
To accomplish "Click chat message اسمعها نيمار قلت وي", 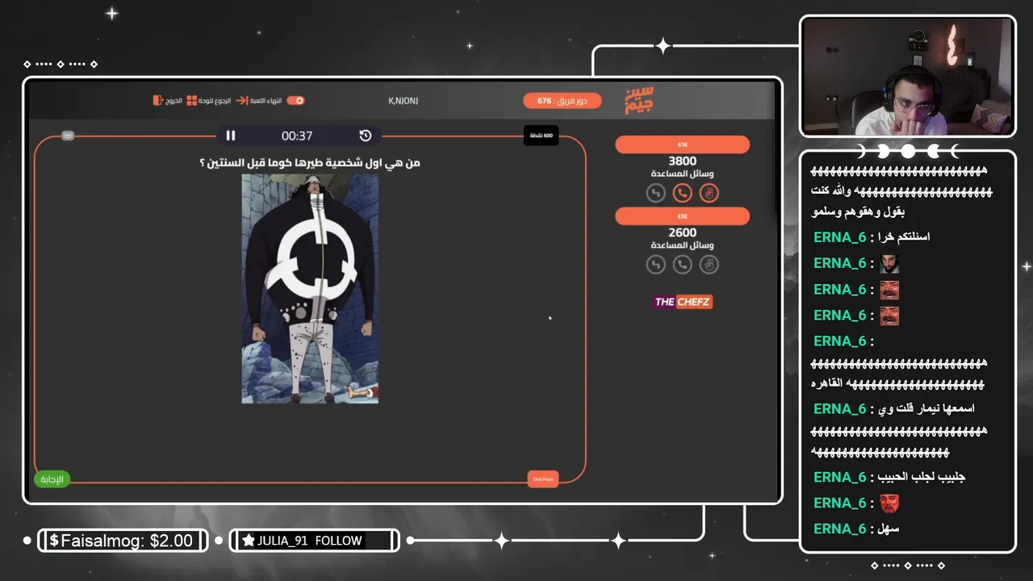I will [x=926, y=409].
